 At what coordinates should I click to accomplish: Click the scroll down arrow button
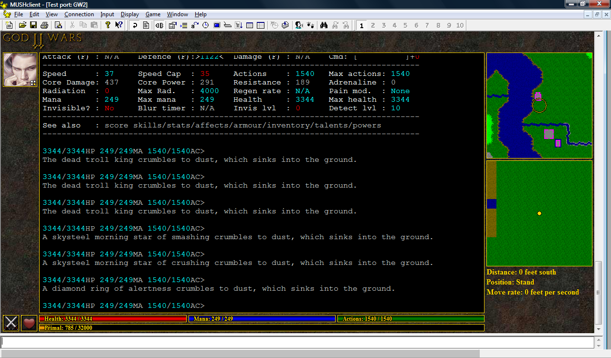[599, 329]
